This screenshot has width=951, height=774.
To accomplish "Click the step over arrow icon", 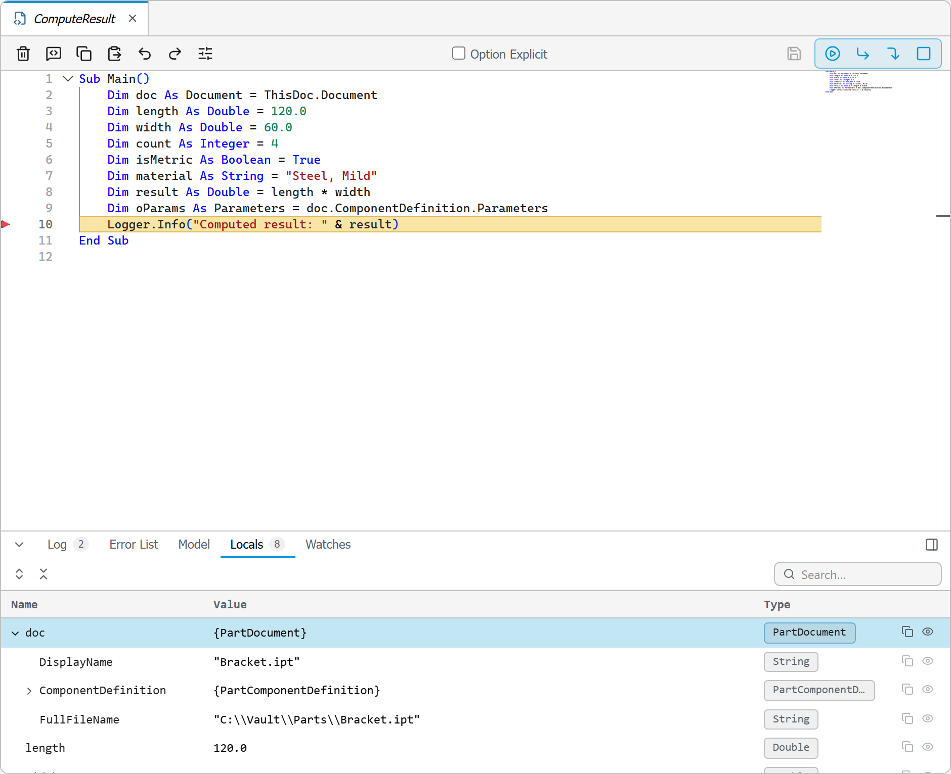I will point(863,54).
